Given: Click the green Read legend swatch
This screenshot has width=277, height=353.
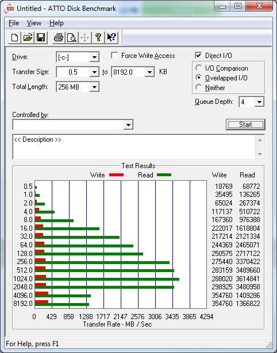Looking at the screenshot, I should coord(164,174).
